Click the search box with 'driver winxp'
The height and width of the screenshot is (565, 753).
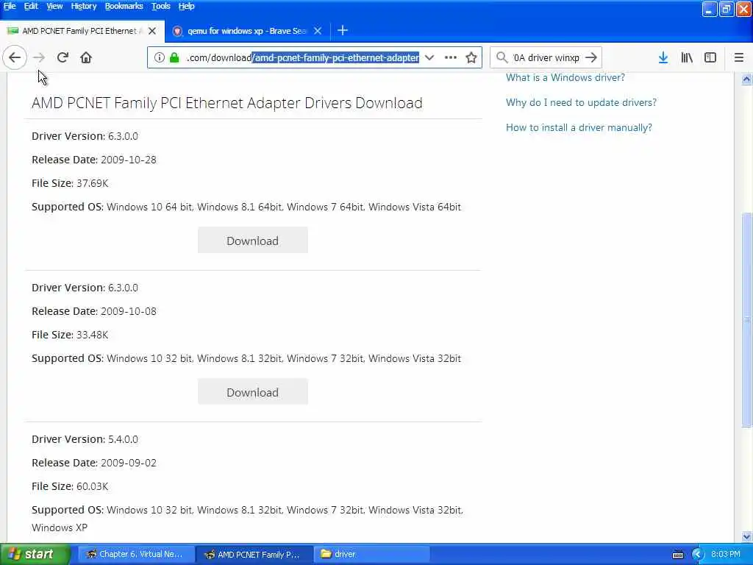tap(546, 57)
